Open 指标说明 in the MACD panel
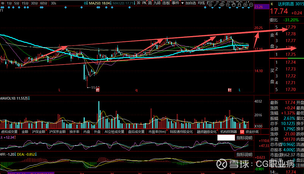 click(244, 154)
